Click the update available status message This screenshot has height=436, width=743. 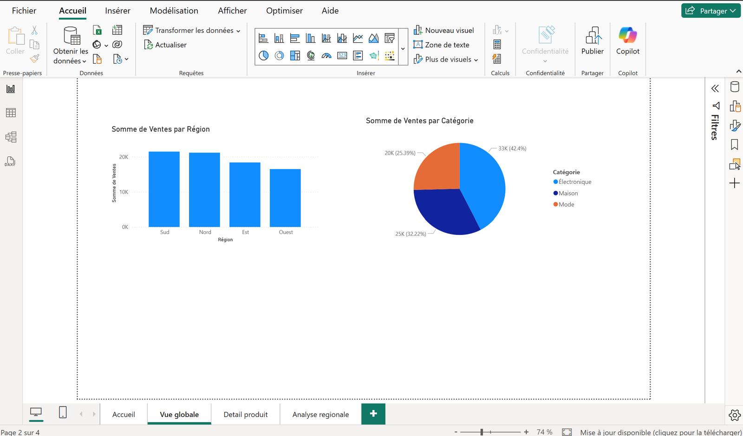661,432
